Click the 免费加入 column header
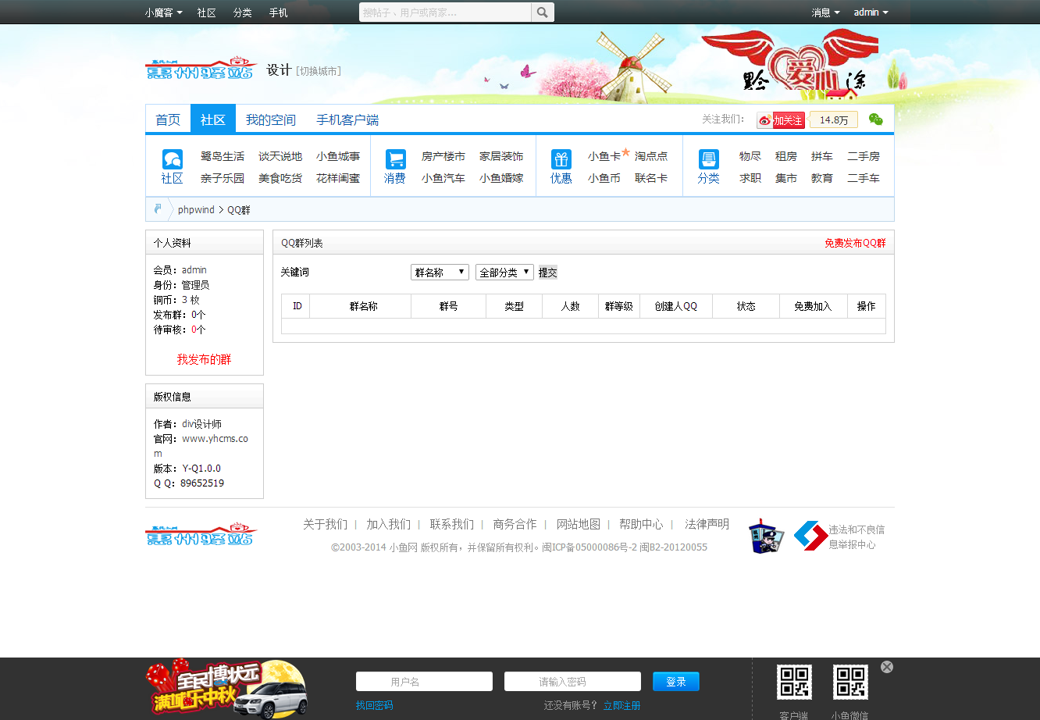The width and height of the screenshot is (1040, 720). tap(813, 306)
